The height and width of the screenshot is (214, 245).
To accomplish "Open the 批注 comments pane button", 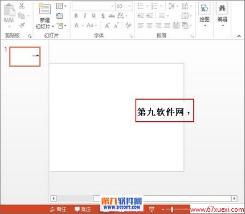I will coord(83,209).
